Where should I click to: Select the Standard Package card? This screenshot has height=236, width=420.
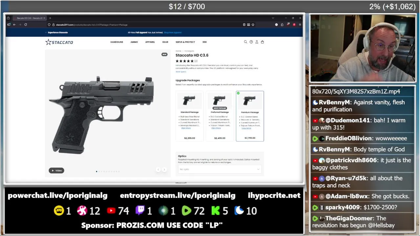pos(190,116)
